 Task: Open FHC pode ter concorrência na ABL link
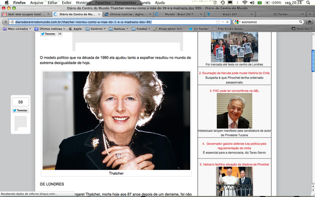234,91
